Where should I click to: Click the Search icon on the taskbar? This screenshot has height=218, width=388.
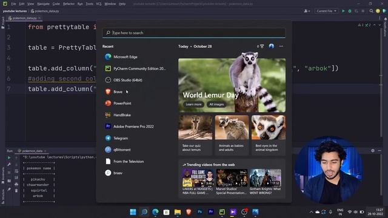click(x=144, y=212)
